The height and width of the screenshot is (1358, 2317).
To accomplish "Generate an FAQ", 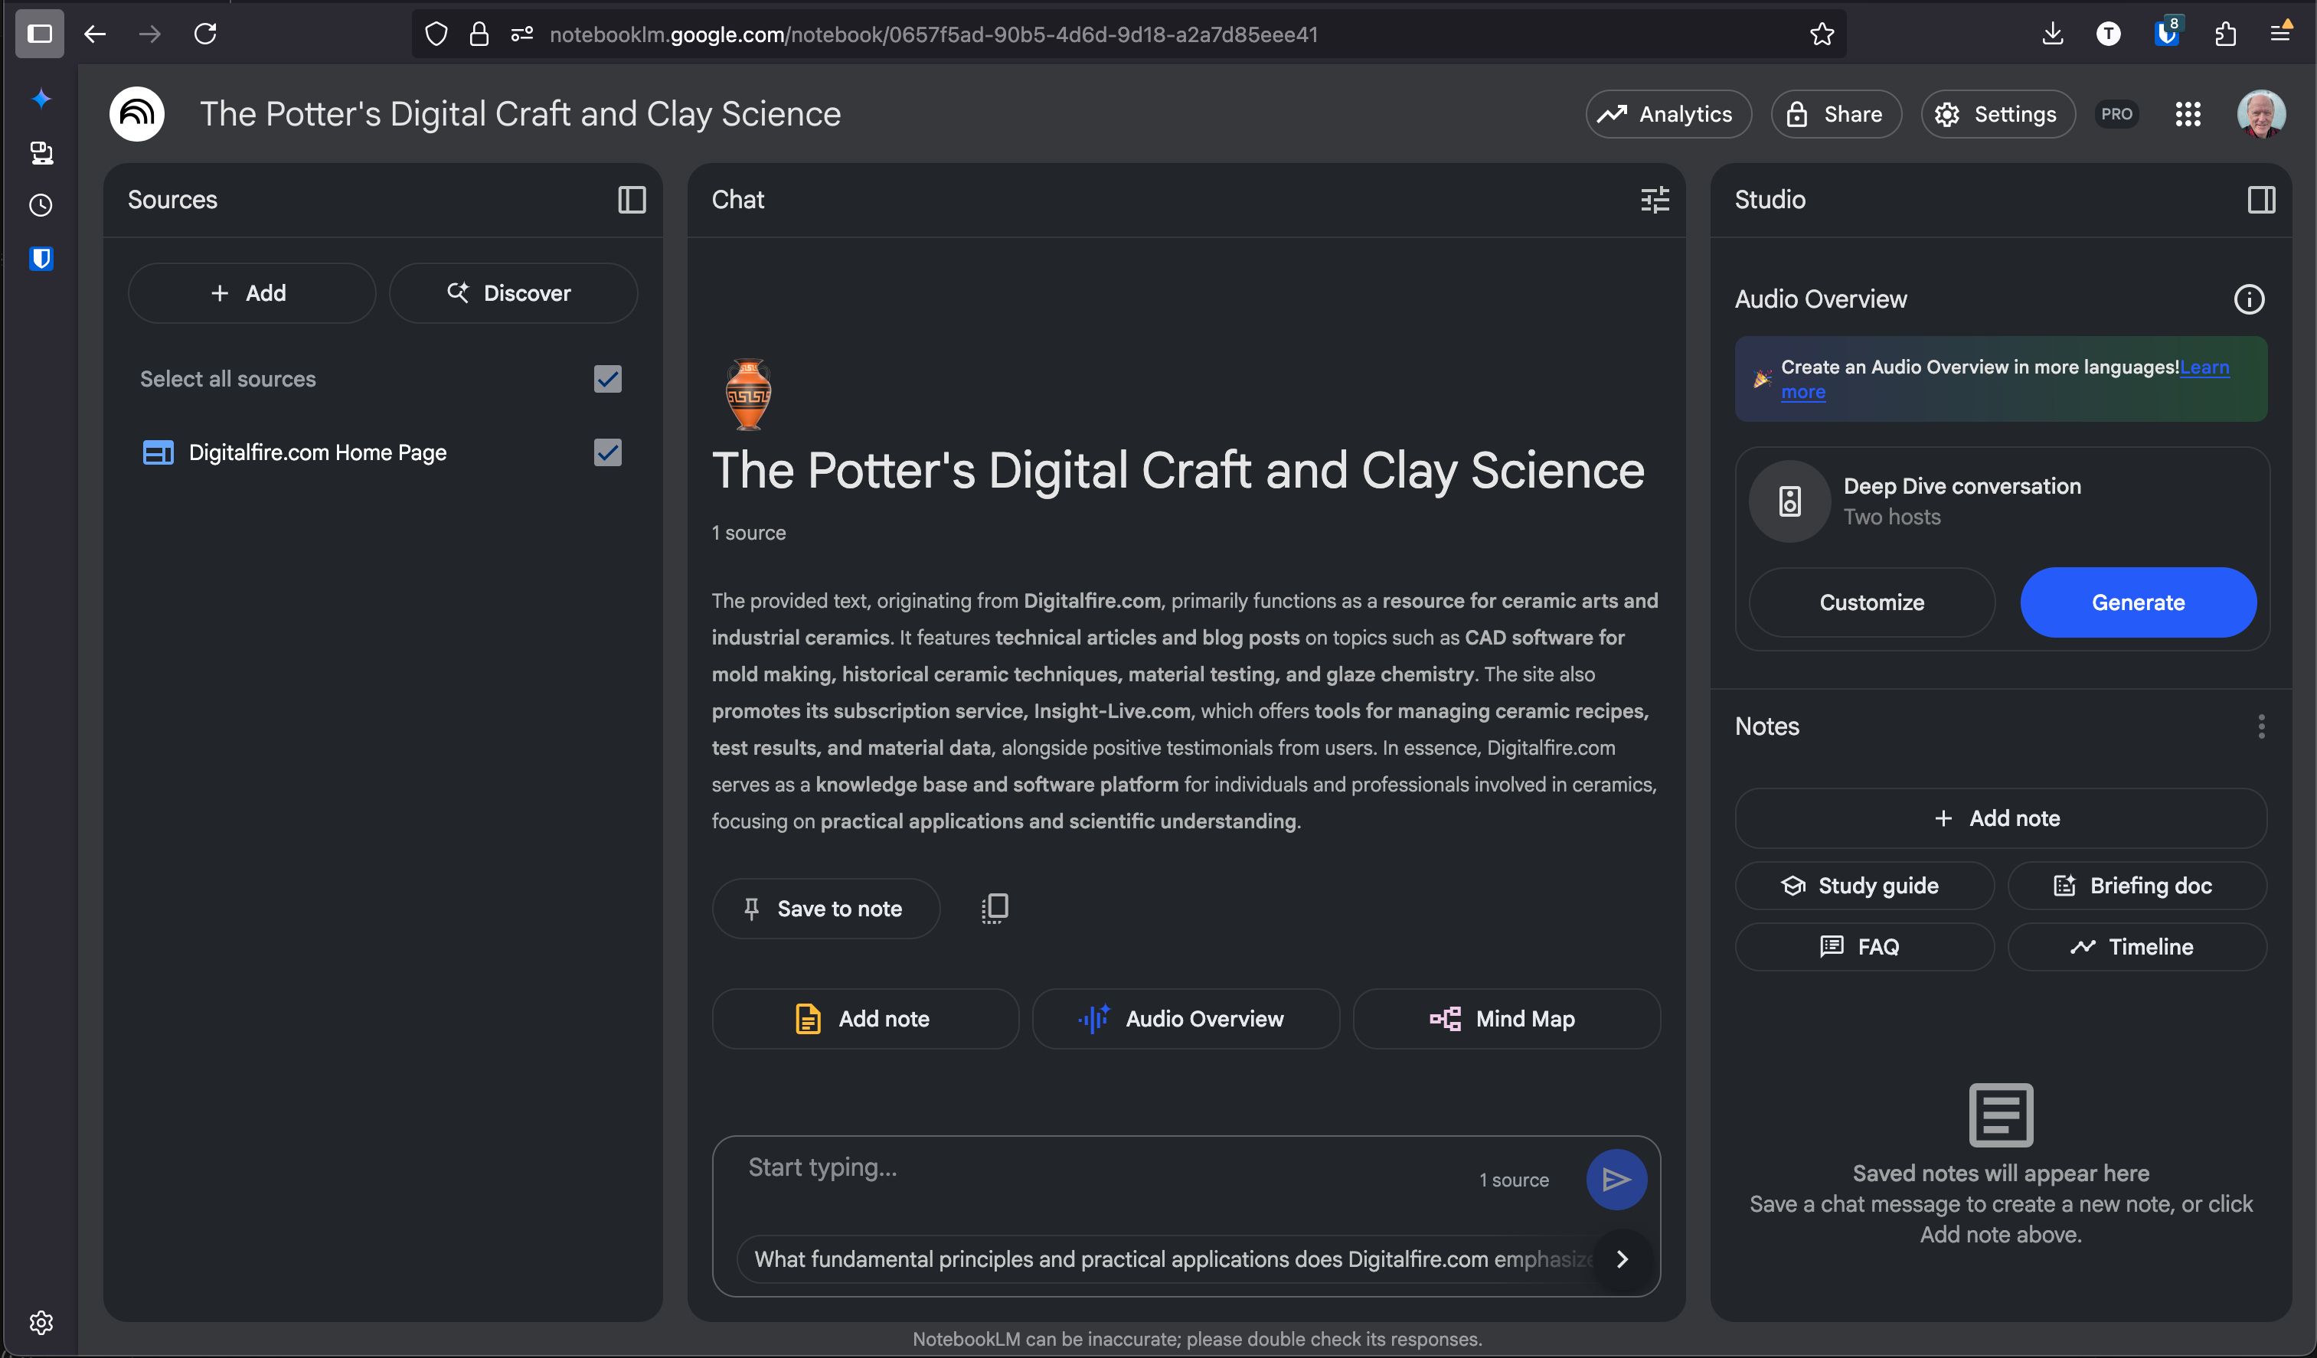I will 1864,947.
